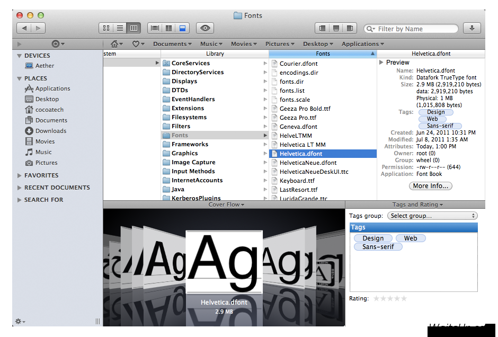Open the home folder icon menu
This screenshot has height=337, width=498.
click(117, 44)
